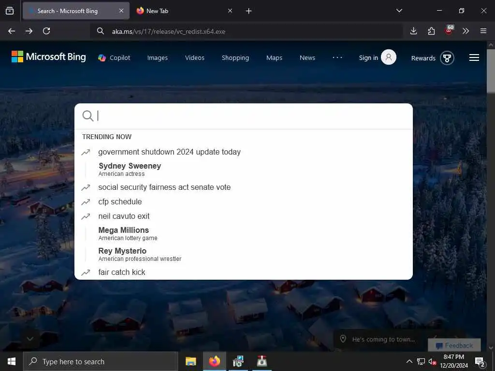Select 'cfp schedule' trending suggestion
The width and height of the screenshot is (495, 371).
[244, 201]
